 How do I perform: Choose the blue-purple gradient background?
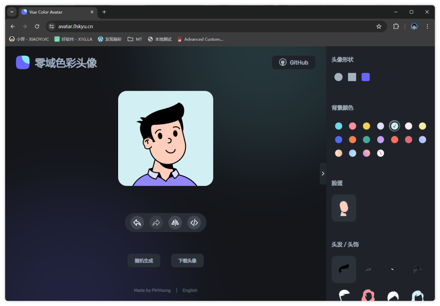(x=422, y=140)
